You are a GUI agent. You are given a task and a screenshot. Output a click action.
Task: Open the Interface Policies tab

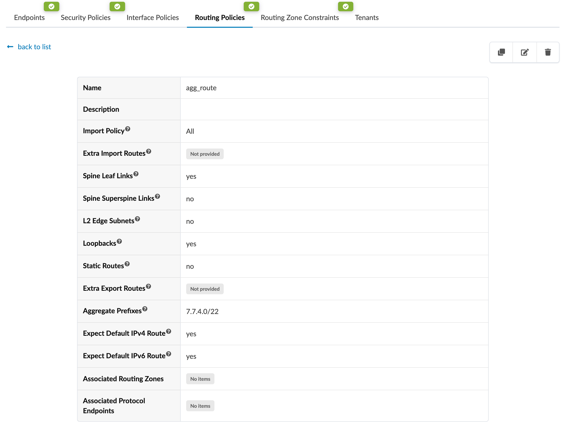[x=152, y=17]
